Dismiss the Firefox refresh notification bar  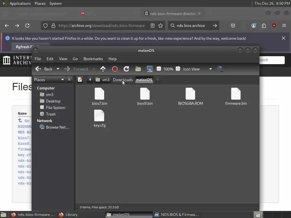pyautogui.click(x=284, y=38)
